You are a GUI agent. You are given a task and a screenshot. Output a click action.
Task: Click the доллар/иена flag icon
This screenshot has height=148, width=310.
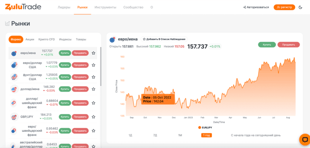(x=14, y=89)
